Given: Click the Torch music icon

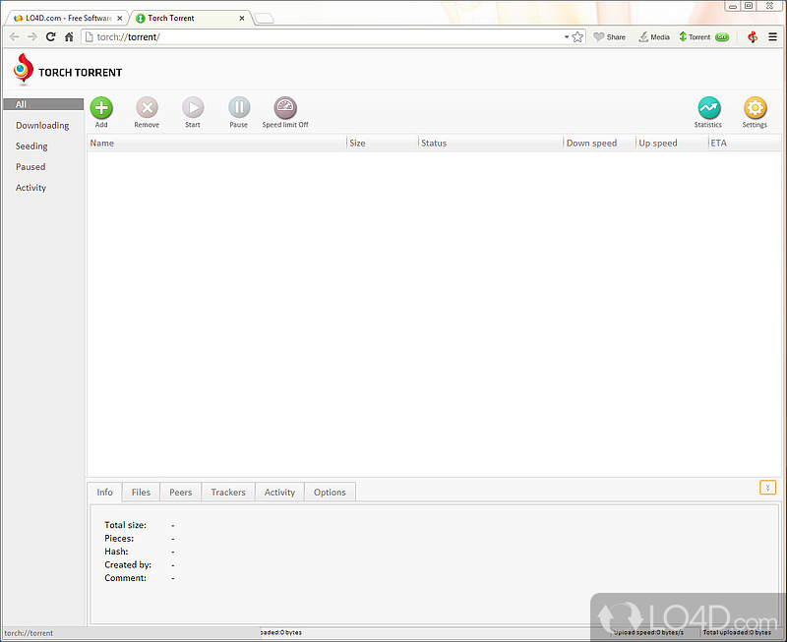Looking at the screenshot, I should [x=753, y=37].
